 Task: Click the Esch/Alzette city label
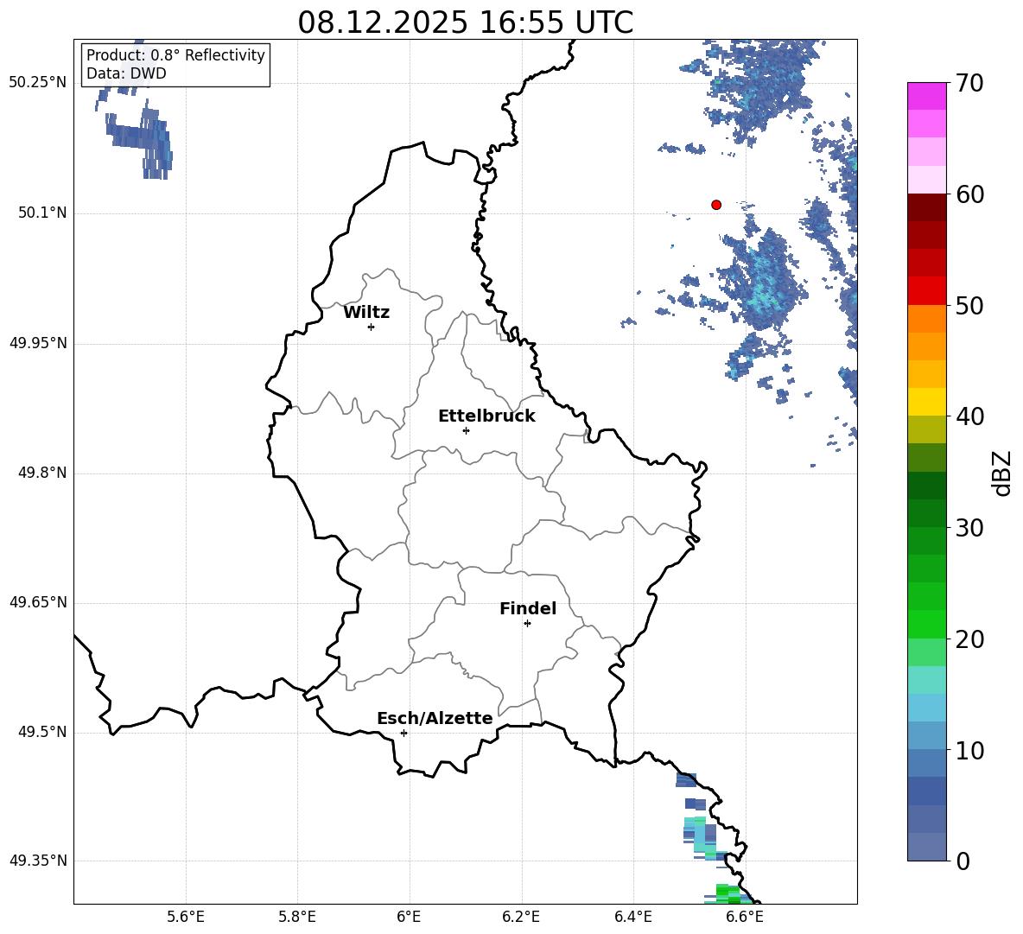(x=435, y=718)
